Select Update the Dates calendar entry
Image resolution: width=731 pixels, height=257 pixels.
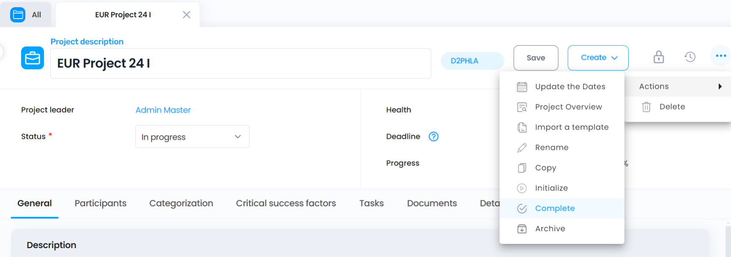tap(562, 87)
